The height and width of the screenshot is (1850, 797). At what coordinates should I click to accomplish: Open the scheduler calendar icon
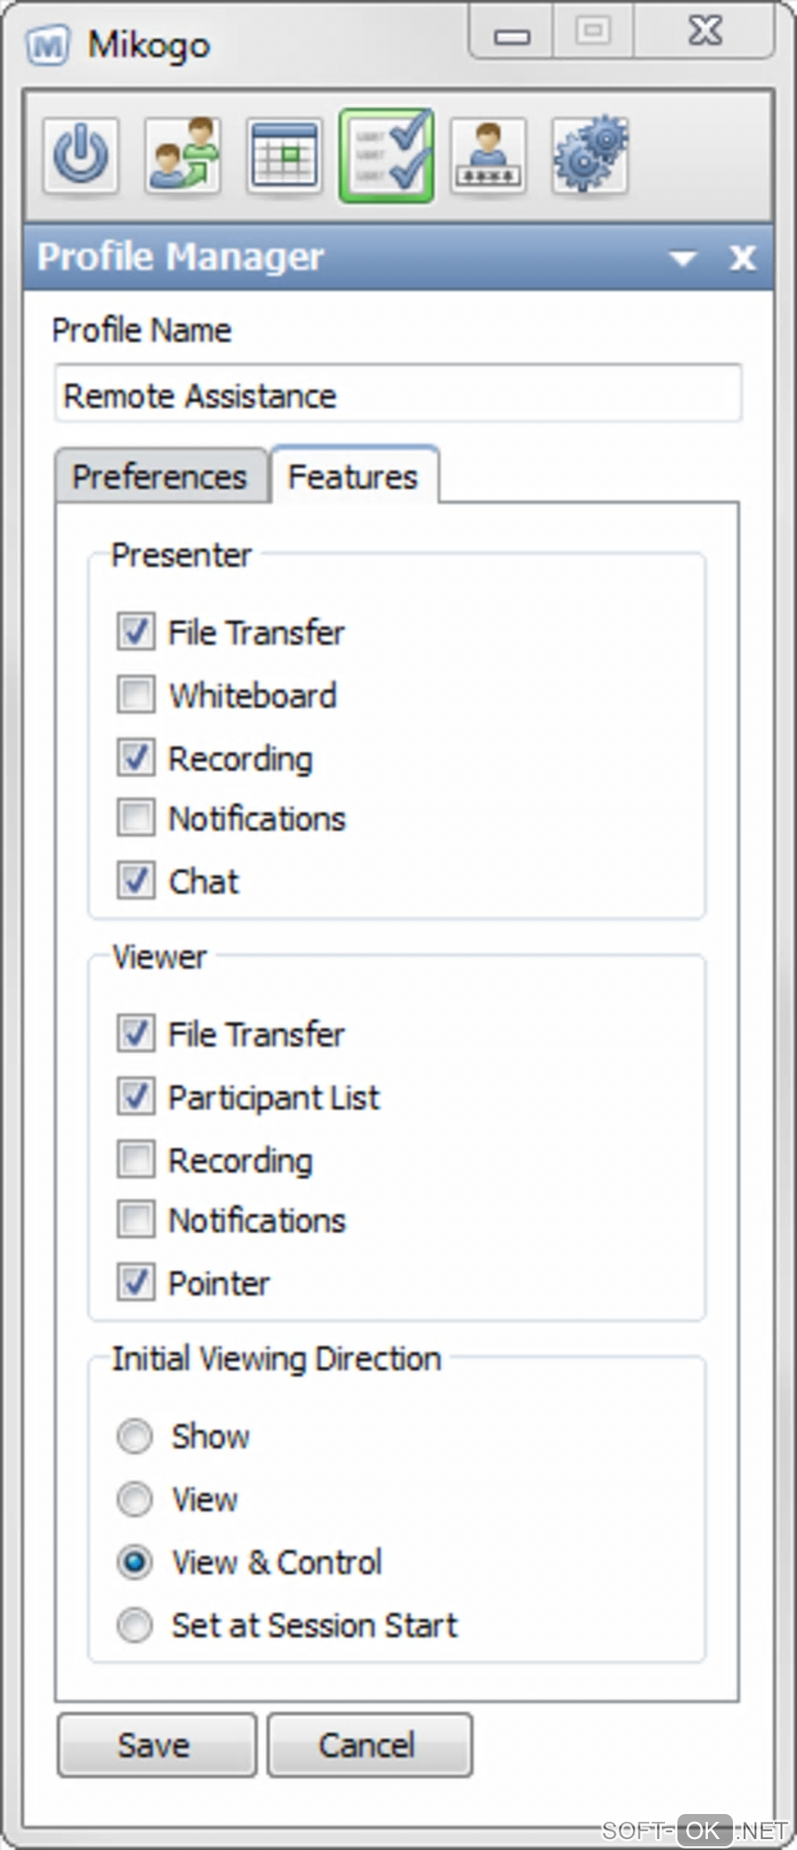pyautogui.click(x=284, y=156)
